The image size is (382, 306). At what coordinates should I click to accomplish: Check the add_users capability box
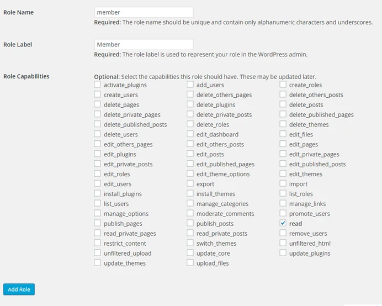click(x=190, y=85)
